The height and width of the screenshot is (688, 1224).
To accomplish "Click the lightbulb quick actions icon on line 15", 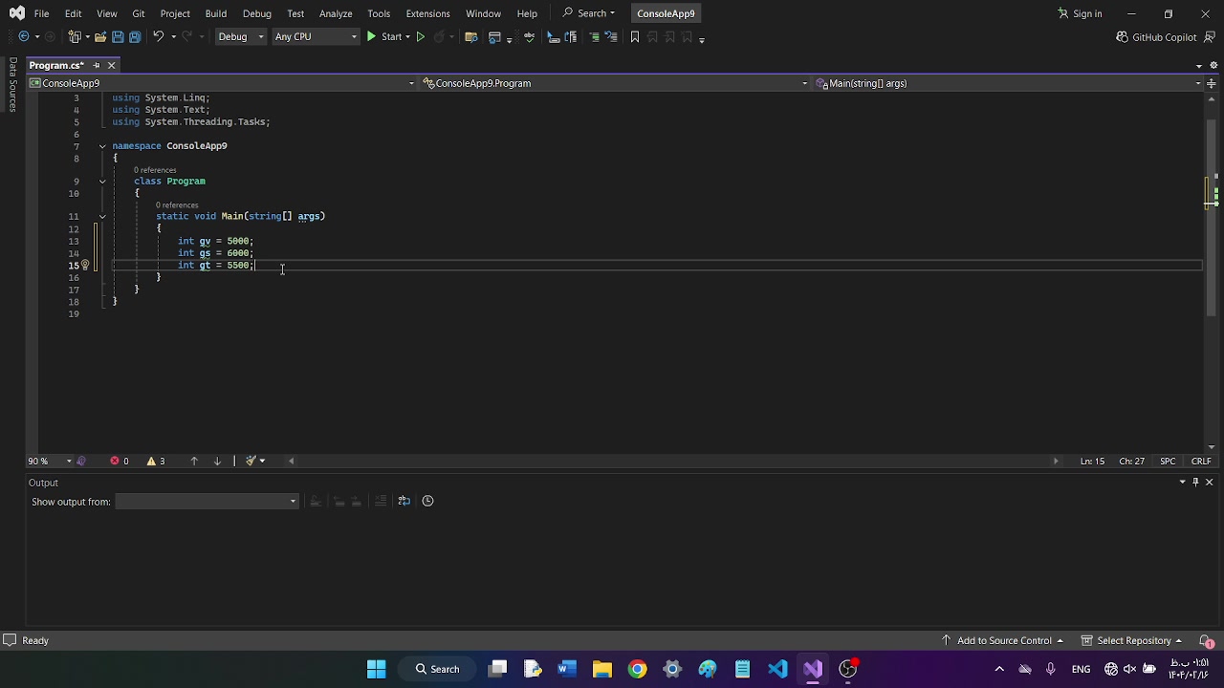I will point(84,266).
